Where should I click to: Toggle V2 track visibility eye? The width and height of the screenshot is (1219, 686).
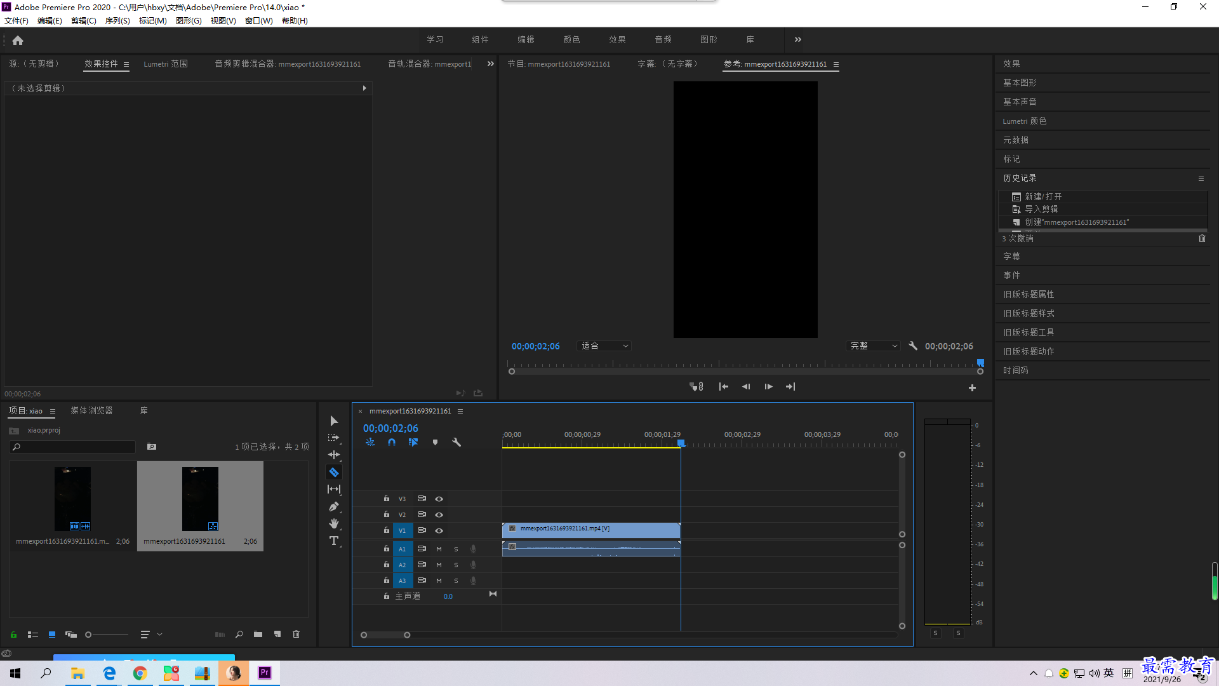(439, 514)
